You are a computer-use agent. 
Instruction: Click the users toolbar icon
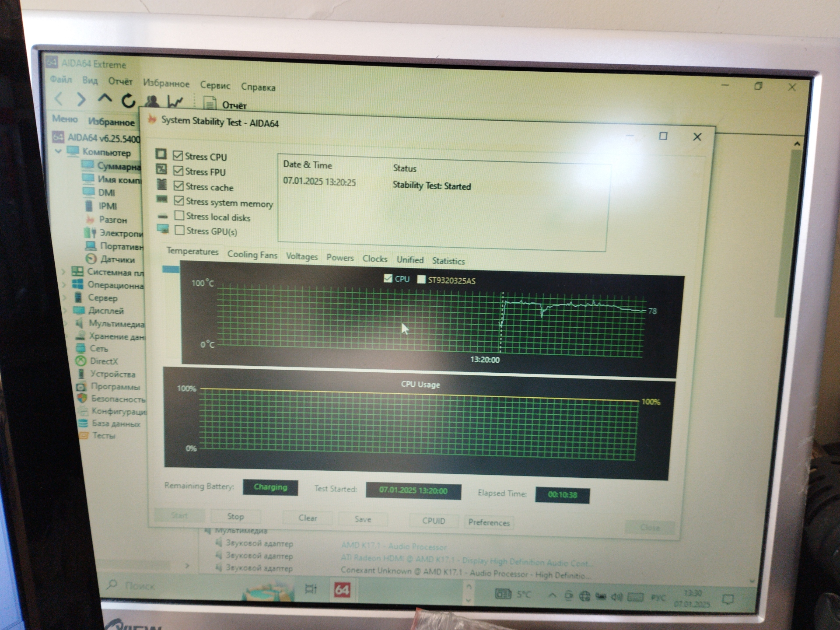tap(152, 101)
